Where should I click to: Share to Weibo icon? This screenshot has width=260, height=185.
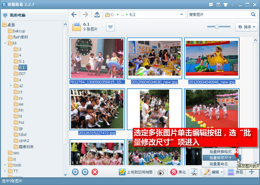(x=161, y=172)
